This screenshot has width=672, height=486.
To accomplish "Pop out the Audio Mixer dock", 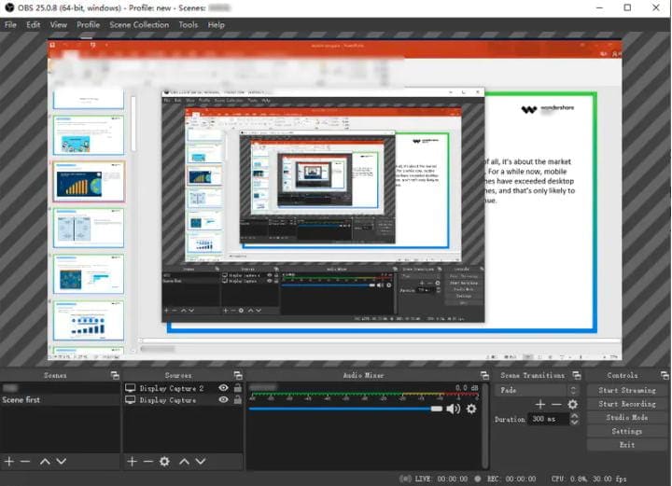I will point(484,376).
